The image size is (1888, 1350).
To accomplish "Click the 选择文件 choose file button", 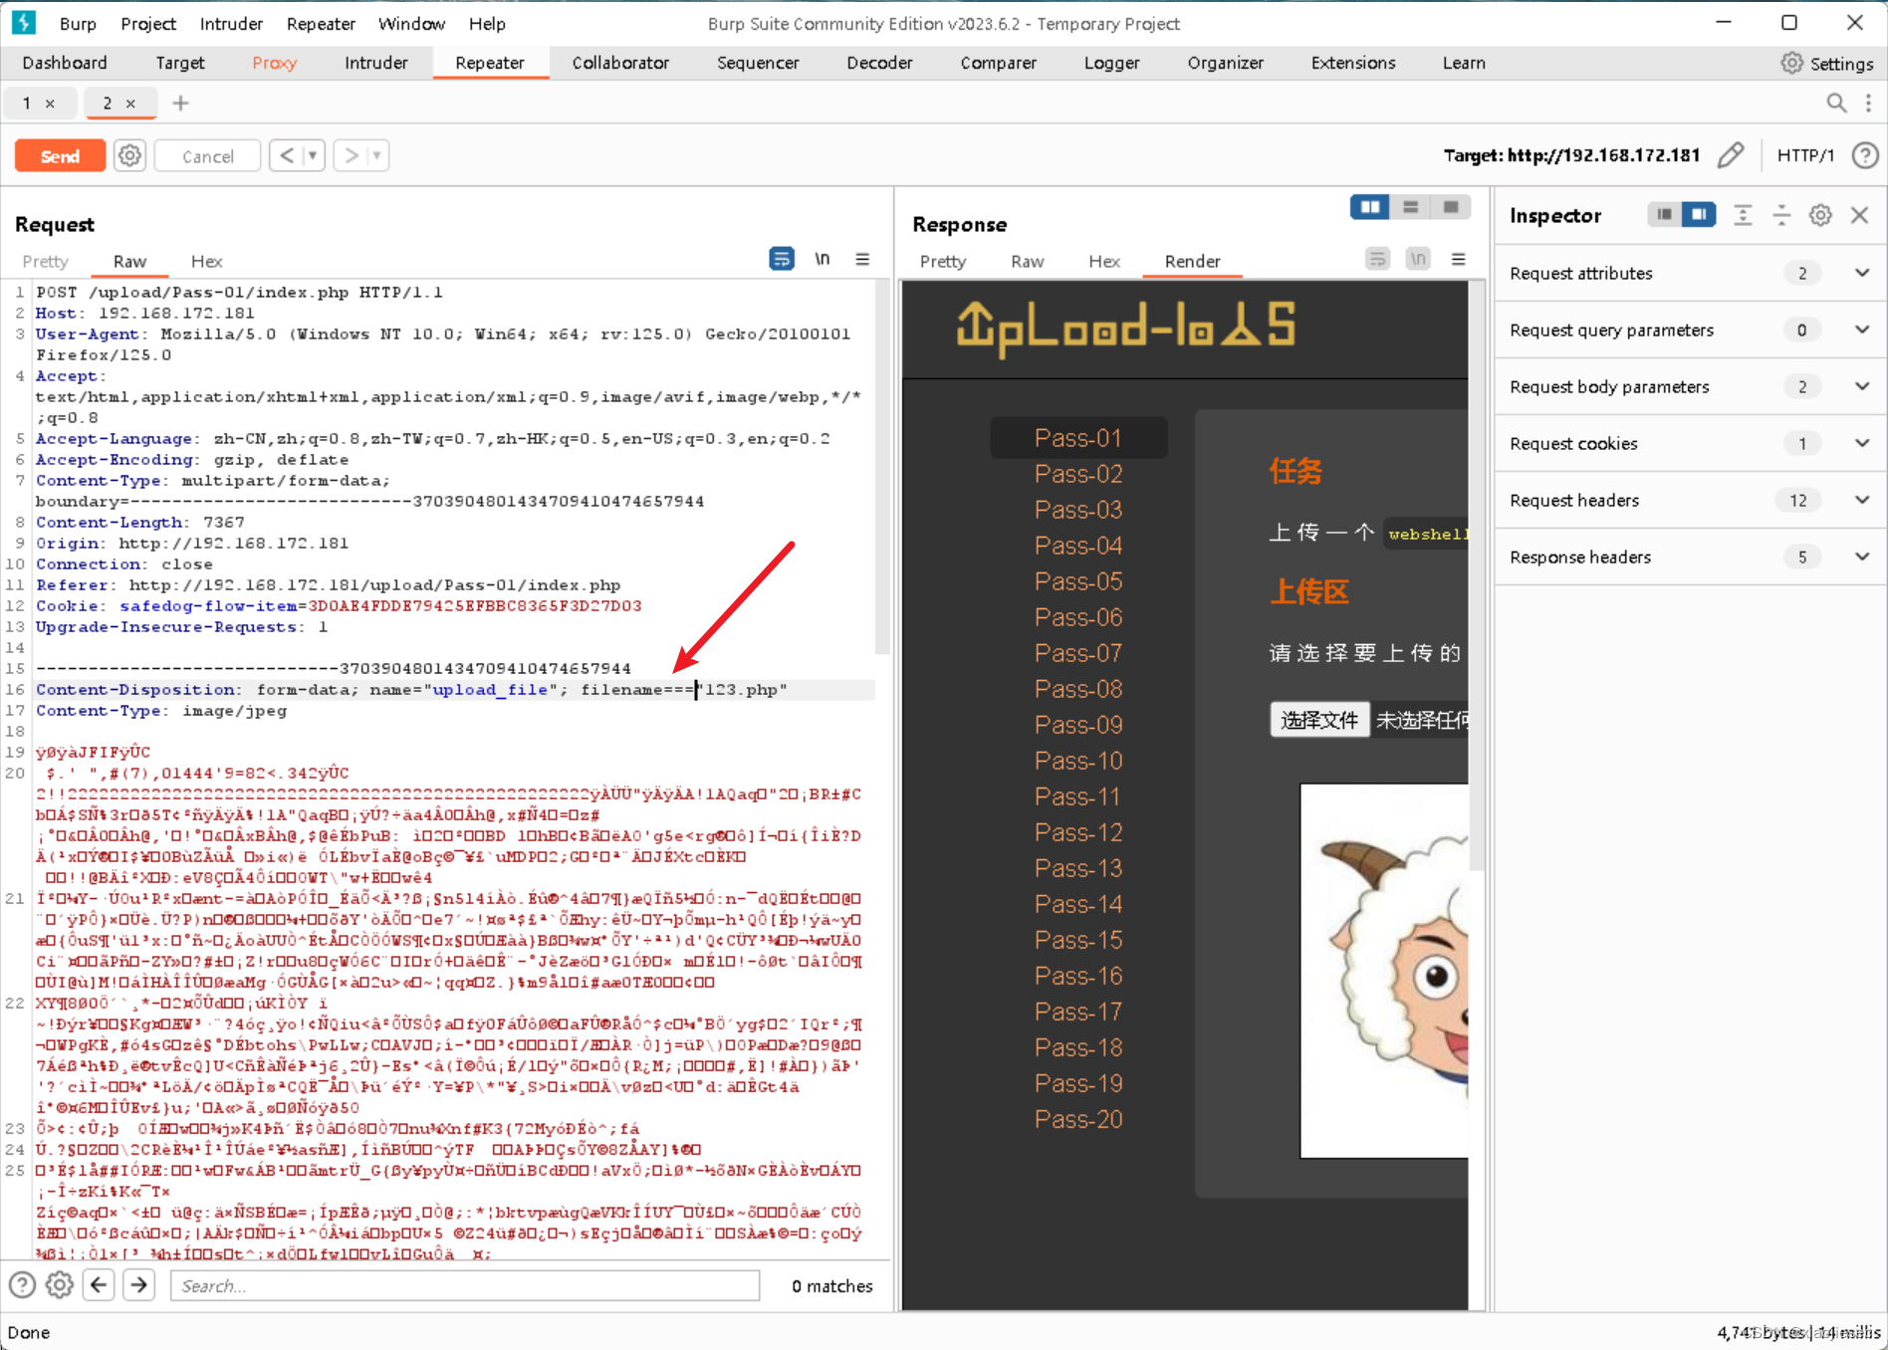I will [x=1319, y=720].
